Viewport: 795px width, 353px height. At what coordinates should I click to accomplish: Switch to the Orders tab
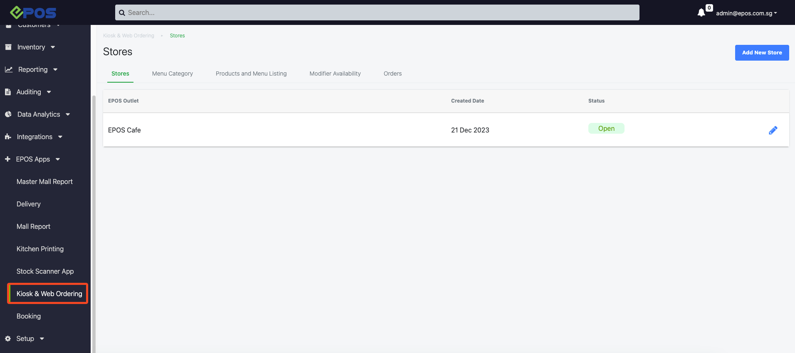pos(393,74)
